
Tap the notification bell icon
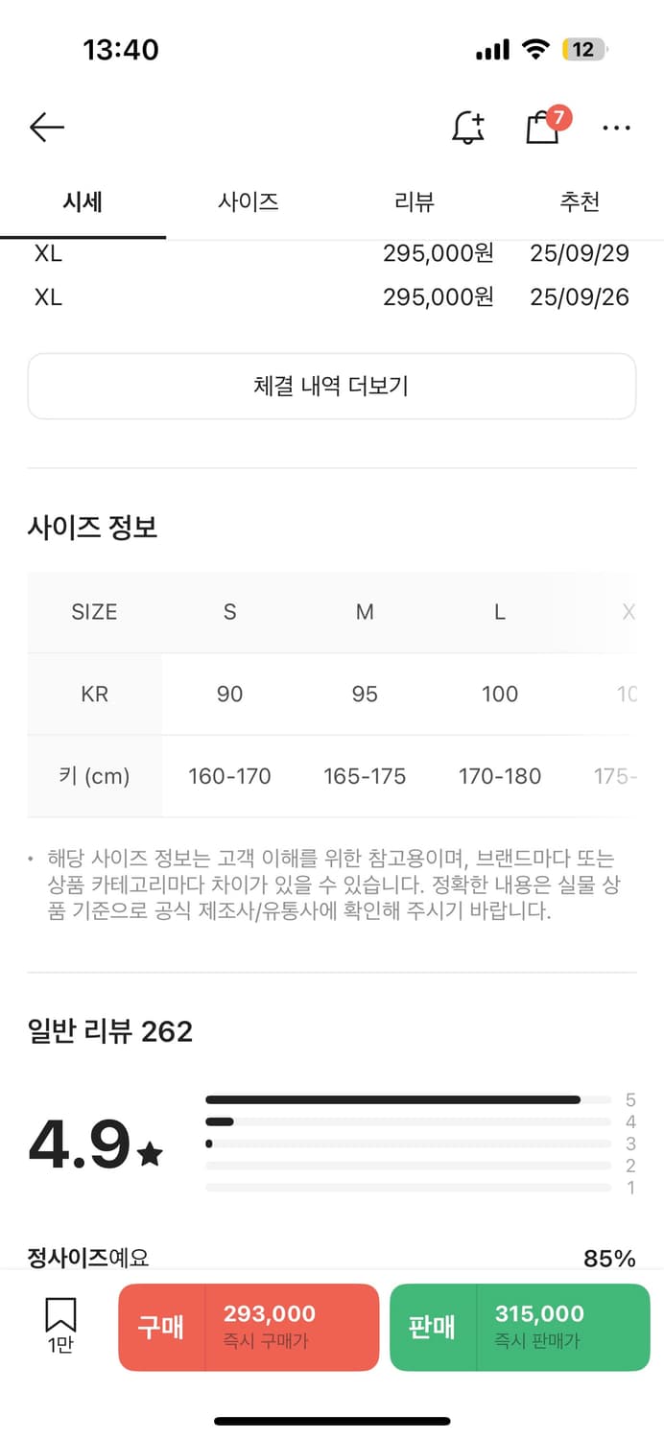point(468,127)
